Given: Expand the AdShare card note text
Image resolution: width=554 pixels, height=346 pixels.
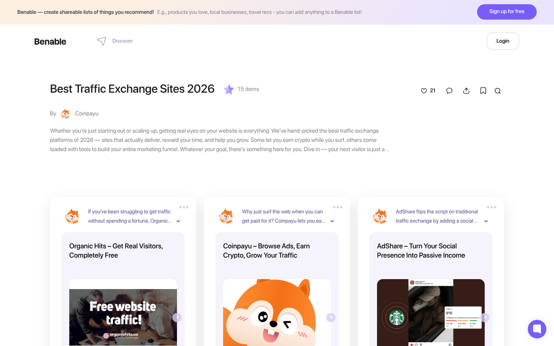Looking at the screenshot, I should 486,221.
